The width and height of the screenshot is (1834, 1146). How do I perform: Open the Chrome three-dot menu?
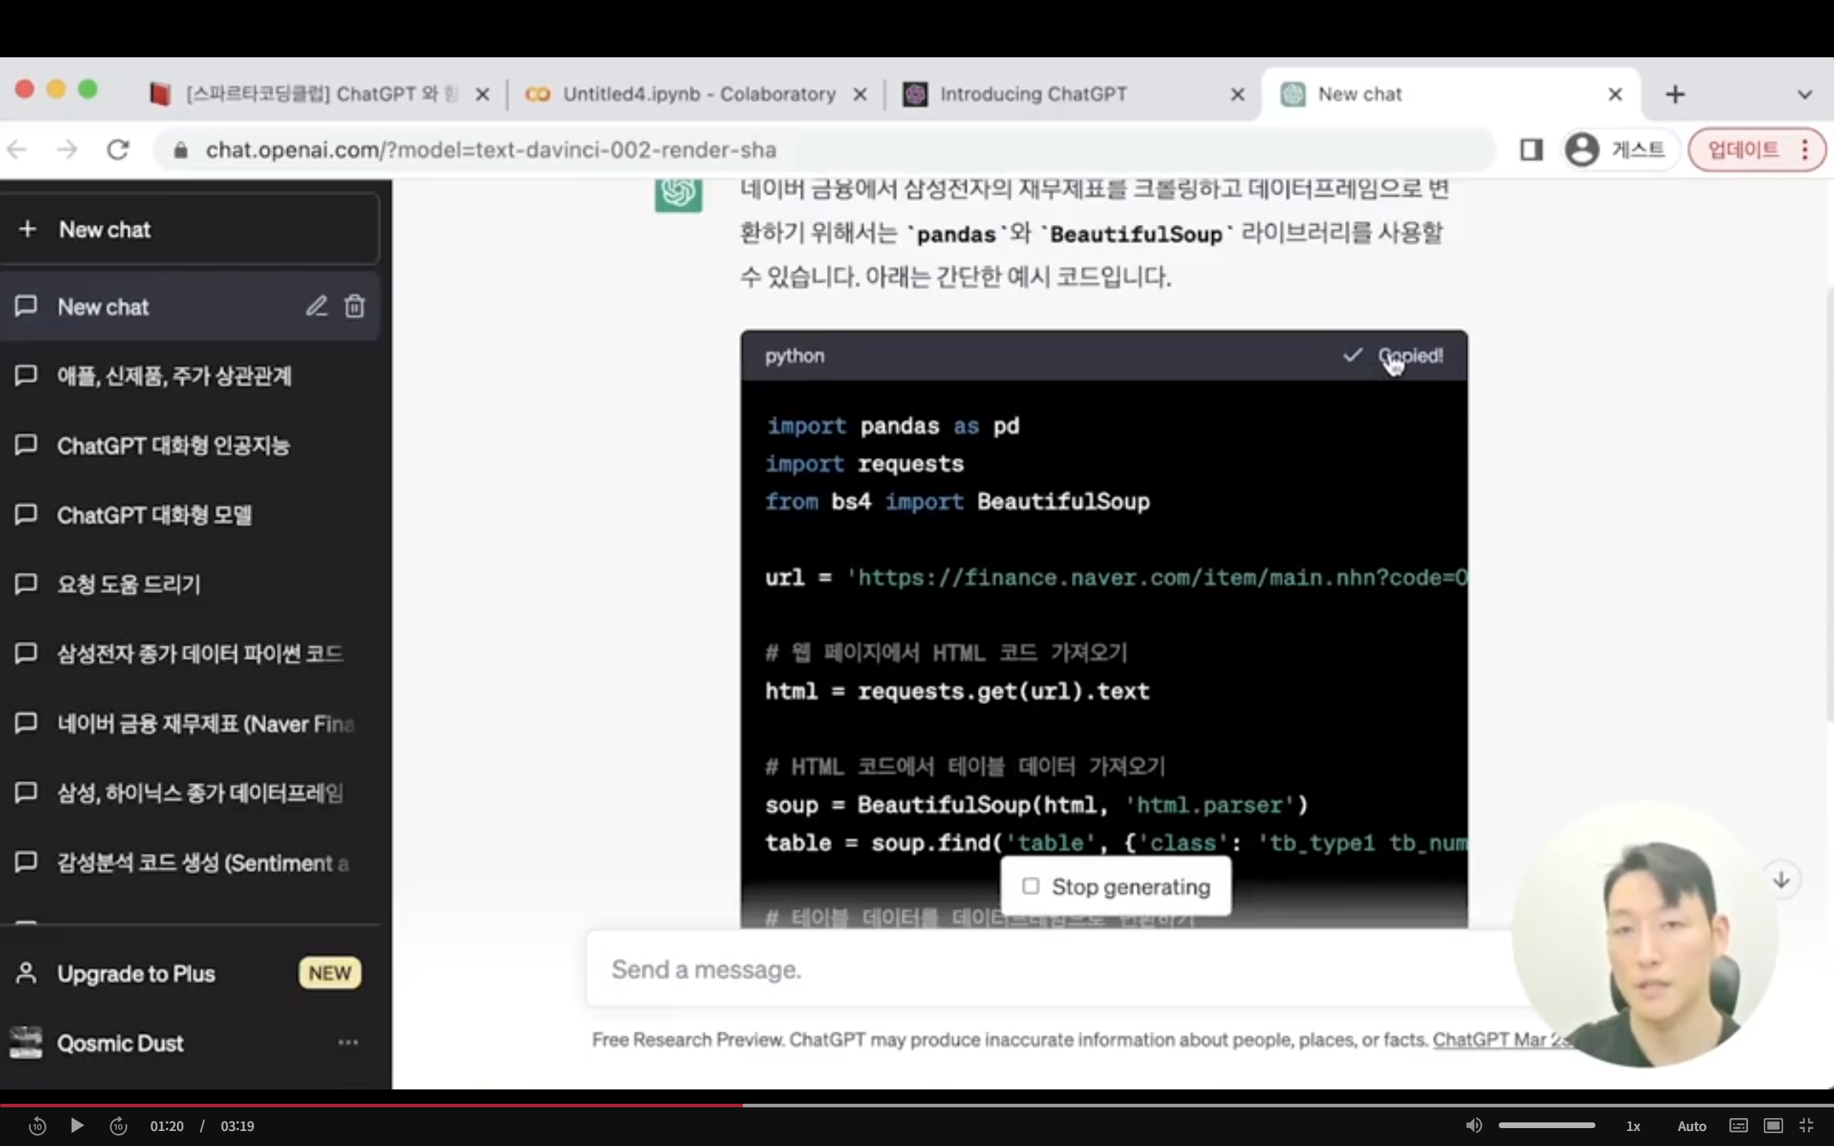pos(1805,150)
